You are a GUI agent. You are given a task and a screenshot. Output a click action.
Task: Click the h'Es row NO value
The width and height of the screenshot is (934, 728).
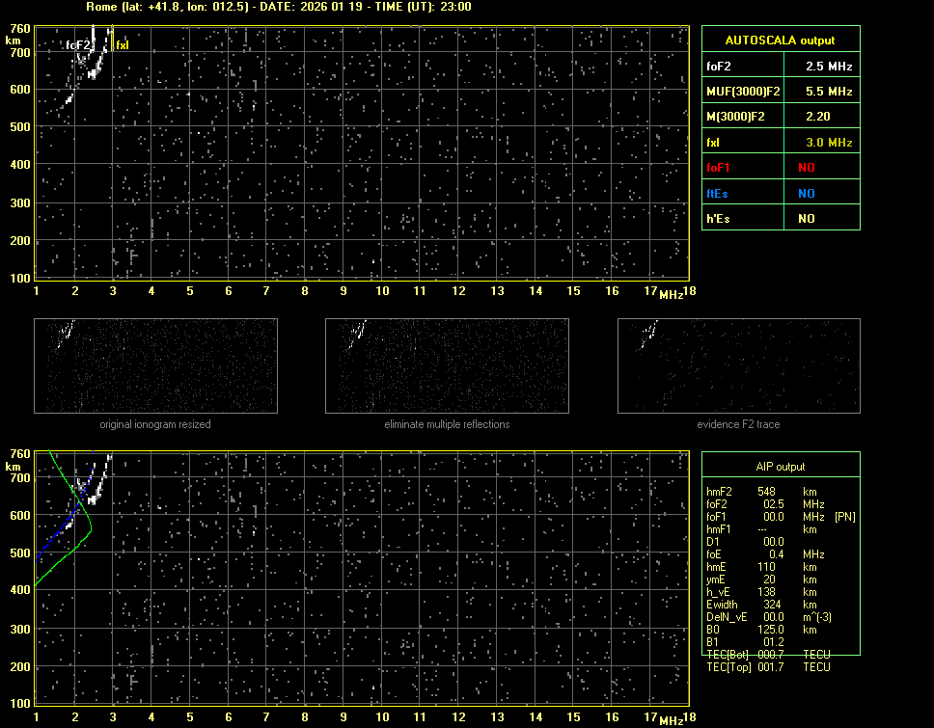pyautogui.click(x=806, y=219)
